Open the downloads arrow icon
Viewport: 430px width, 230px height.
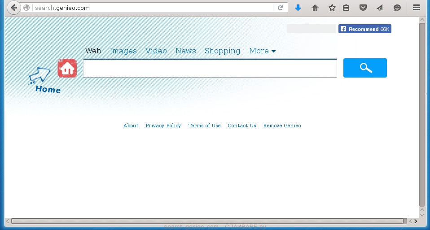(x=298, y=8)
